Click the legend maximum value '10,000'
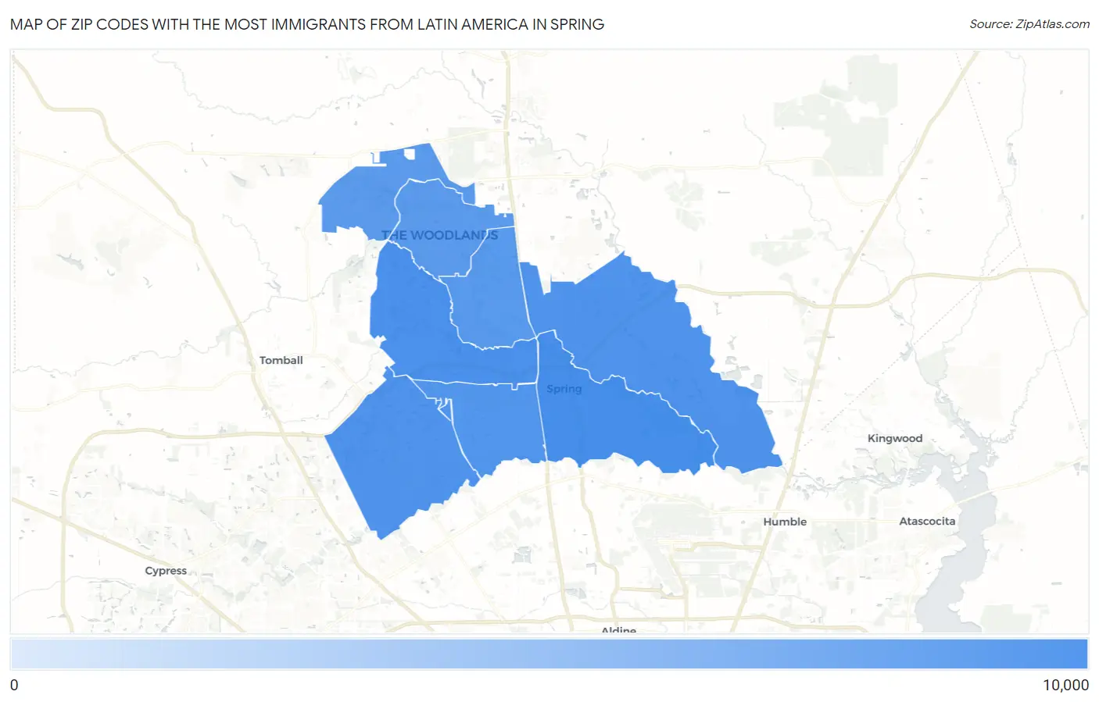This screenshot has height=702, width=1099. (1065, 685)
